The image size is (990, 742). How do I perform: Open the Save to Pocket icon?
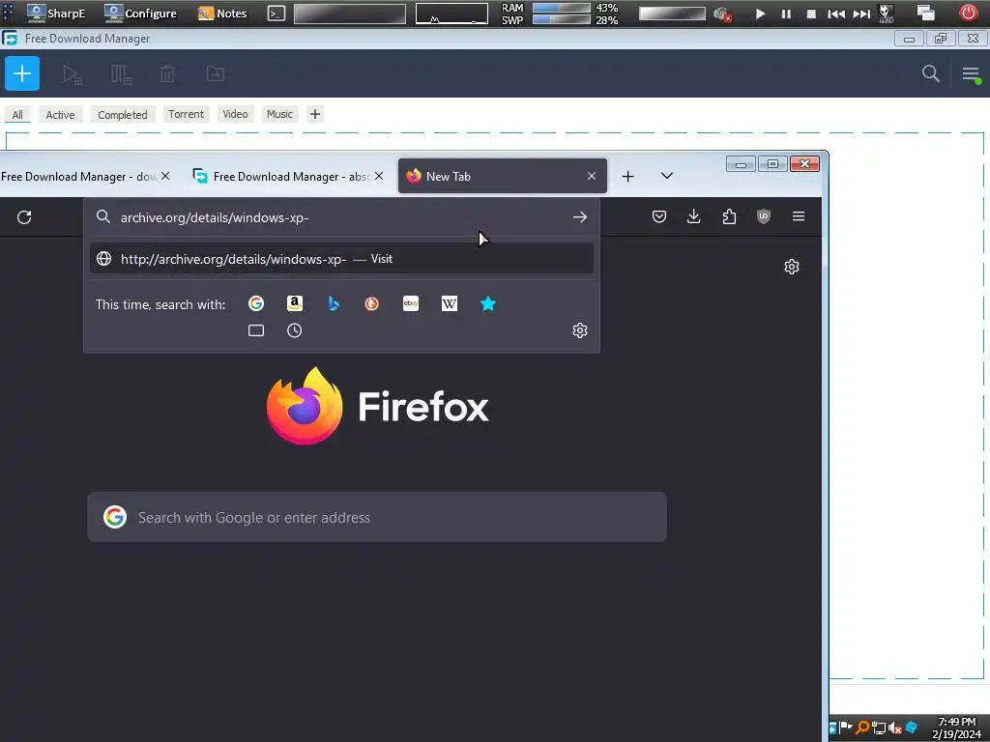coord(659,217)
